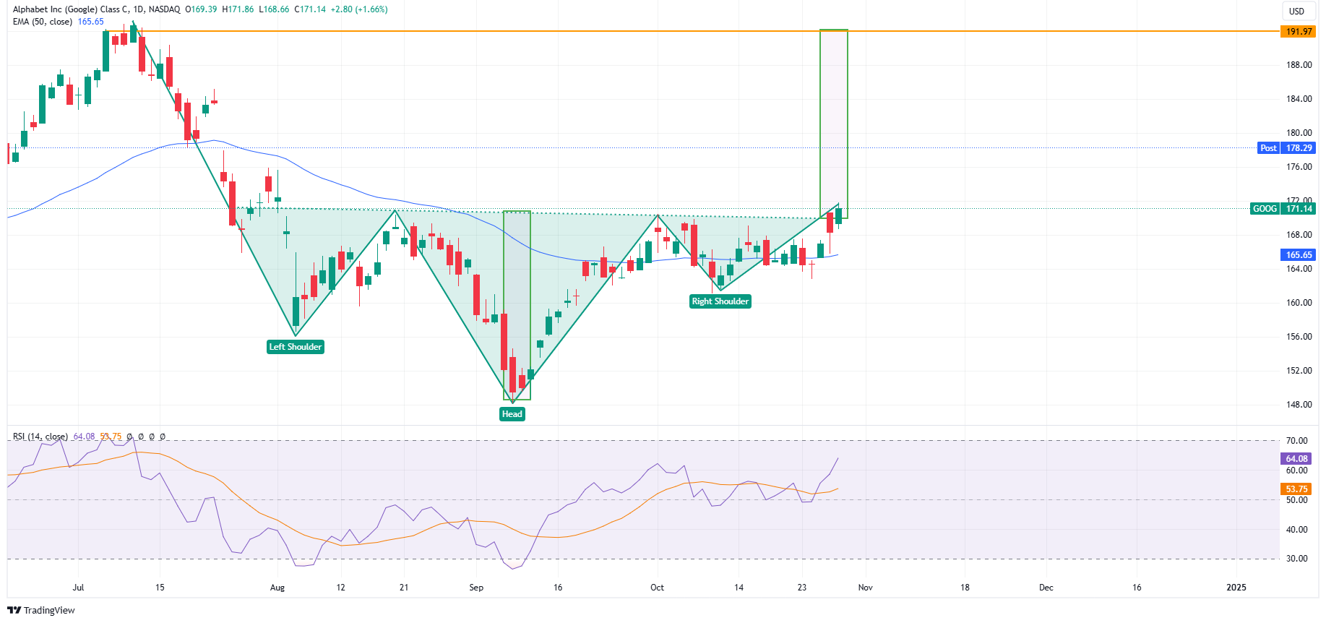The width and height of the screenshot is (1326, 623).
Task: Click the 70.00 RSI axis label
Action: coord(1296,441)
